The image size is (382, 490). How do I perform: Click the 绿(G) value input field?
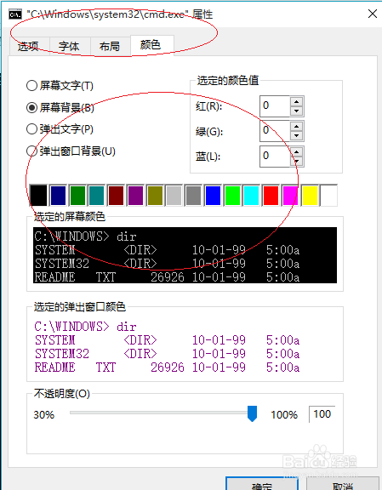[x=275, y=131]
